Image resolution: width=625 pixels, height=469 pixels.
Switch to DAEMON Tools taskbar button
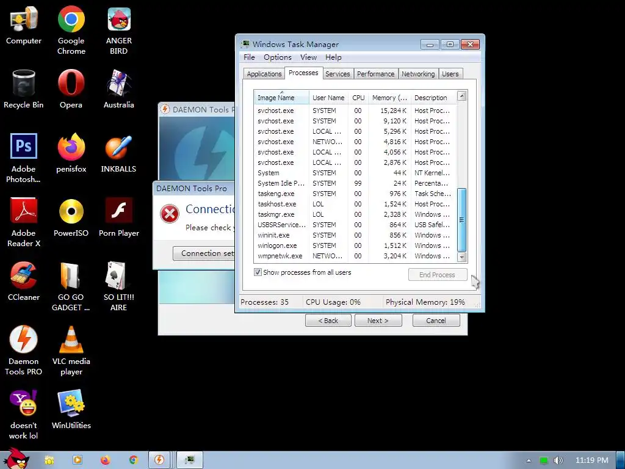[159, 460]
